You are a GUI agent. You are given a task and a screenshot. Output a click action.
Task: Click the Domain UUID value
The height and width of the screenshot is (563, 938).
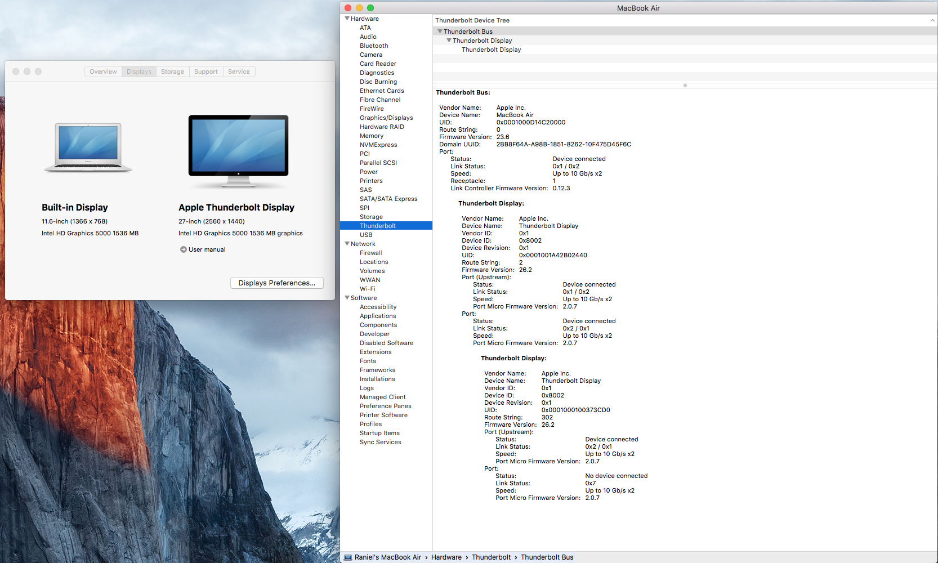point(564,144)
